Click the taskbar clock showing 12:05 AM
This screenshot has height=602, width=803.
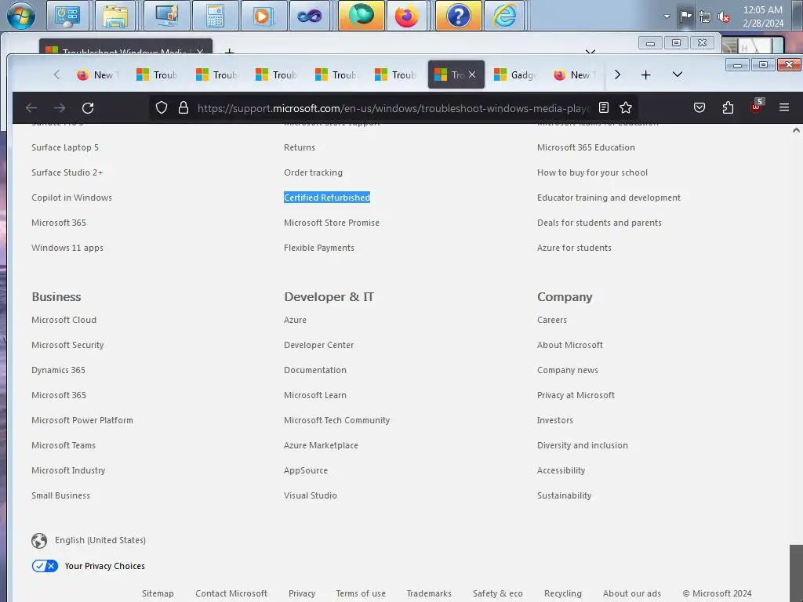(x=763, y=16)
